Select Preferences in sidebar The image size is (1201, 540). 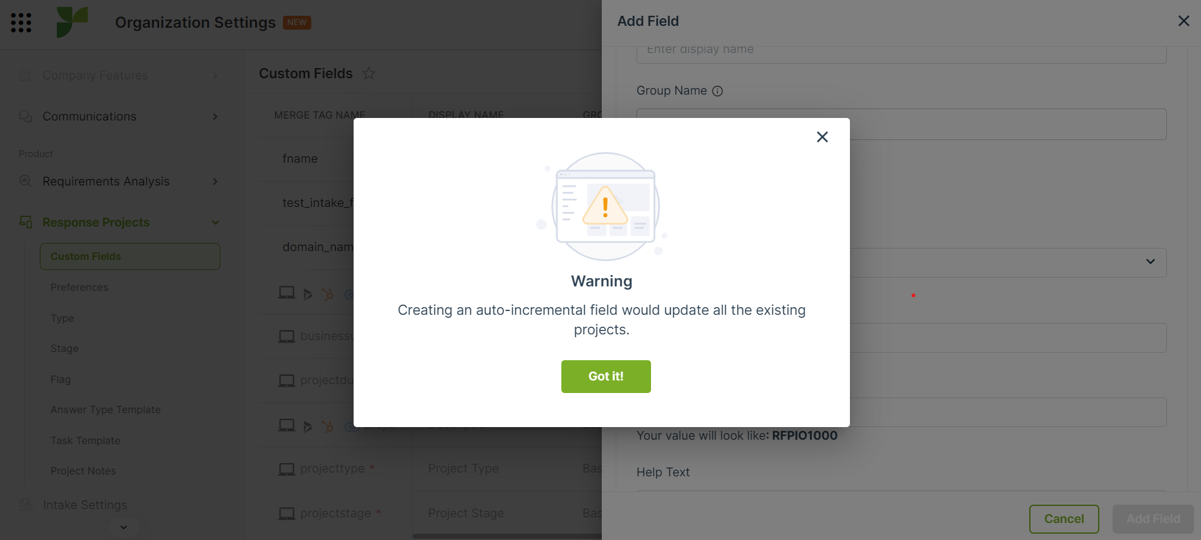(x=80, y=287)
